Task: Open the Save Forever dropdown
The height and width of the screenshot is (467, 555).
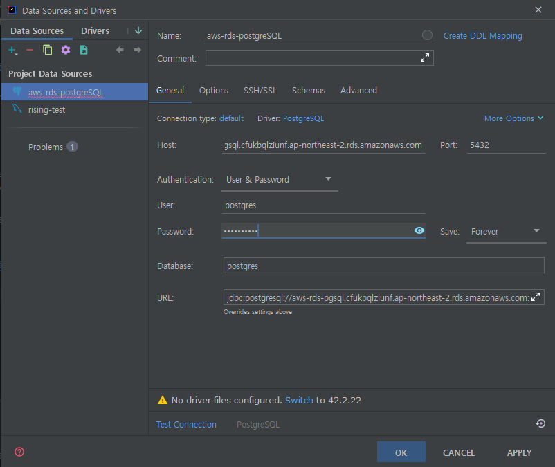Action: pos(506,231)
